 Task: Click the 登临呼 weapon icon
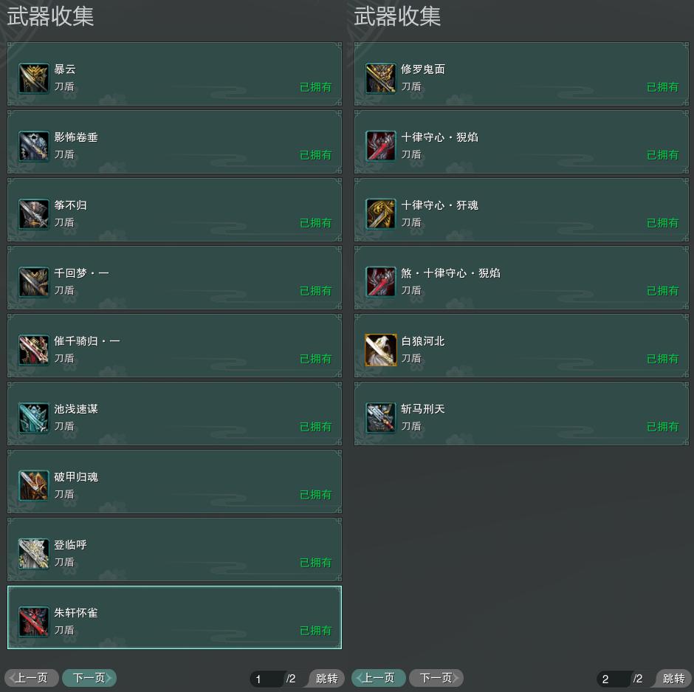(34, 553)
